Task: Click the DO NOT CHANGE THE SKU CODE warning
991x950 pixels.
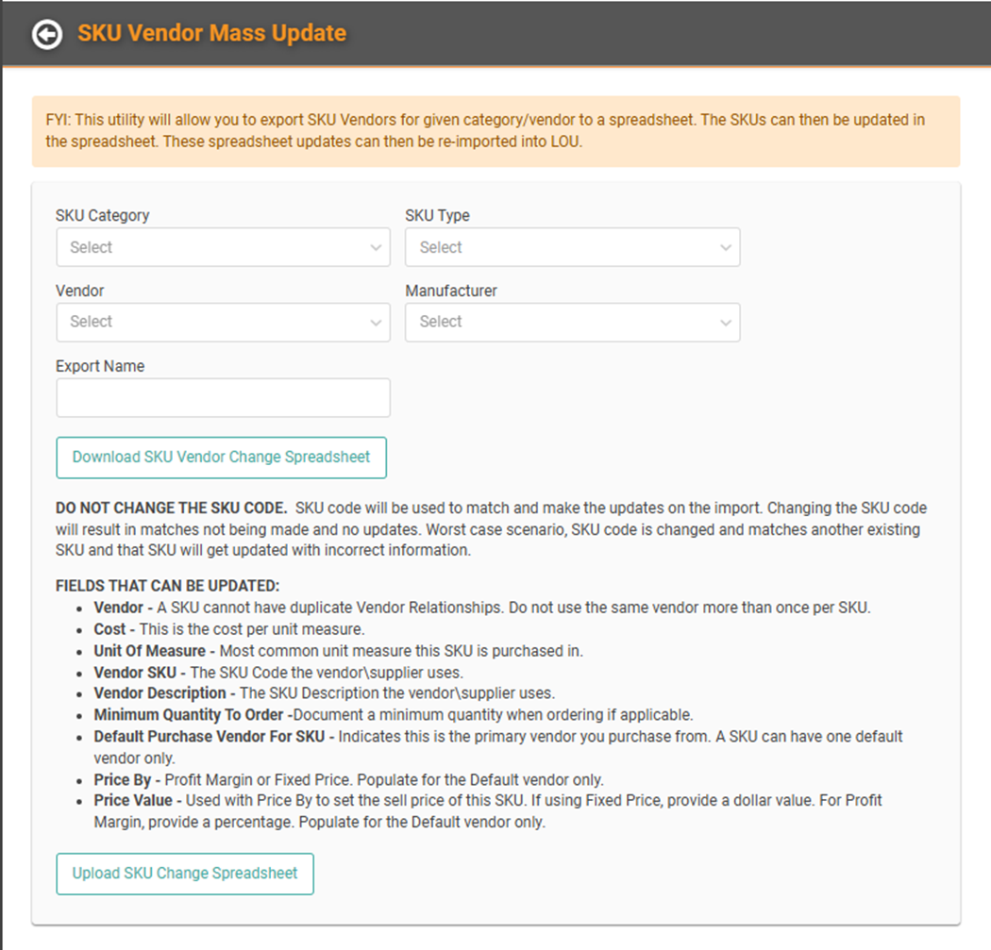Action: [171, 508]
